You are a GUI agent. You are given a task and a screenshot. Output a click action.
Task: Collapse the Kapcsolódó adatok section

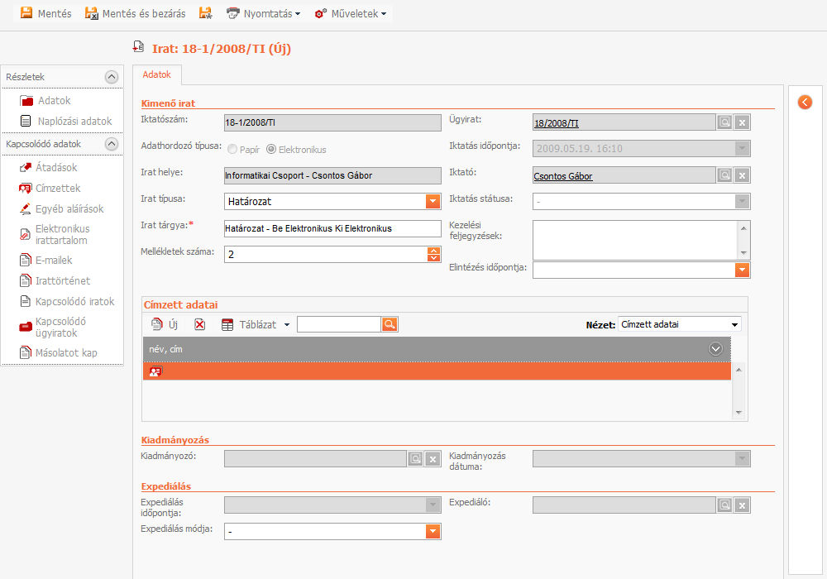click(x=112, y=144)
